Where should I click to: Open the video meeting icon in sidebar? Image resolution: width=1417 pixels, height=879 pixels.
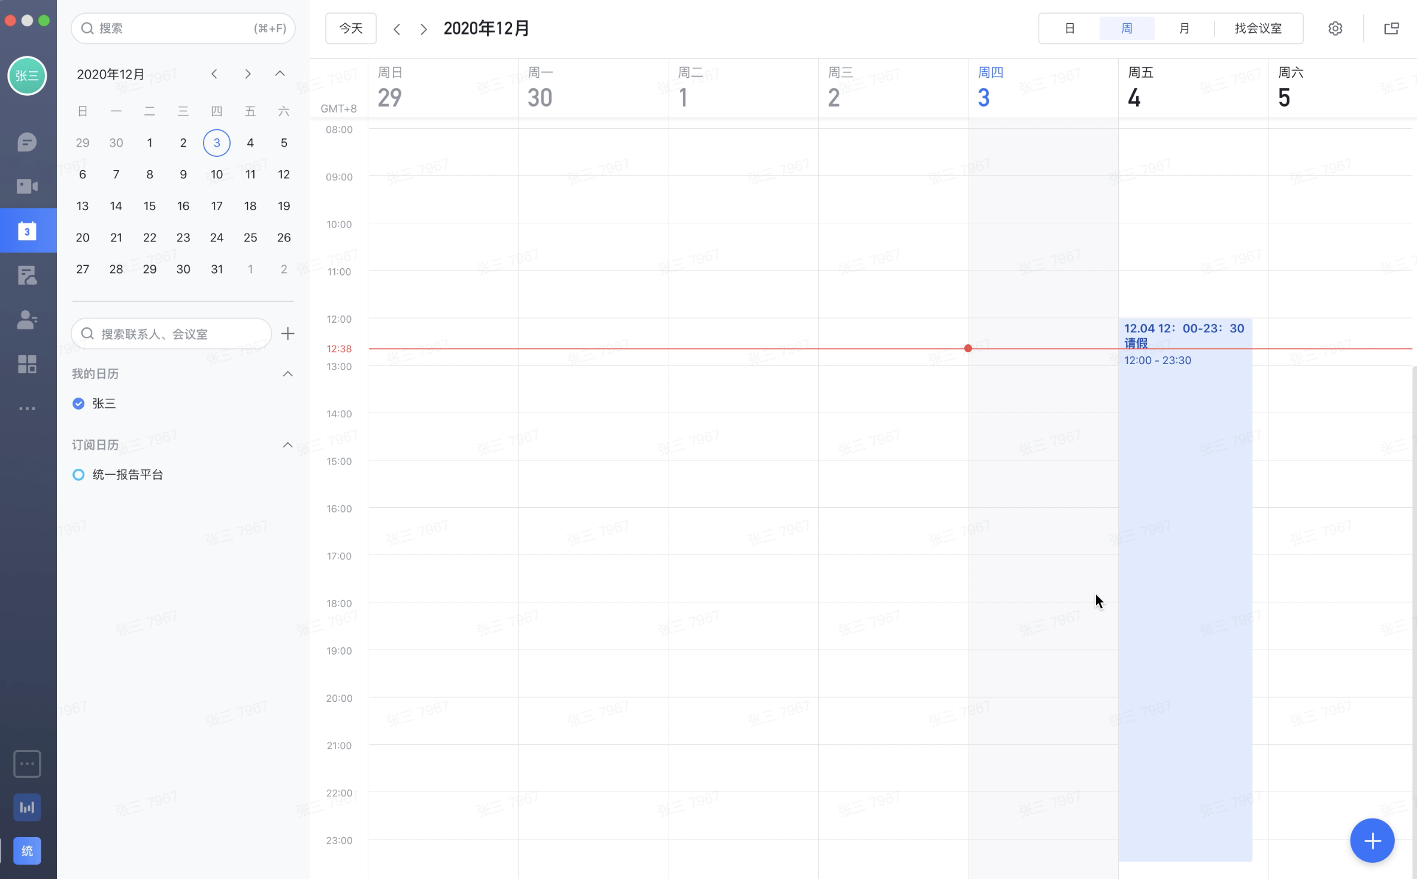(x=27, y=186)
